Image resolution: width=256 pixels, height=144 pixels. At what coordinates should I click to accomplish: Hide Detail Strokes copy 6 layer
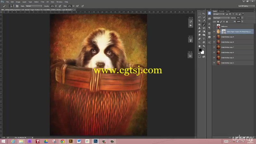coord(214,52)
